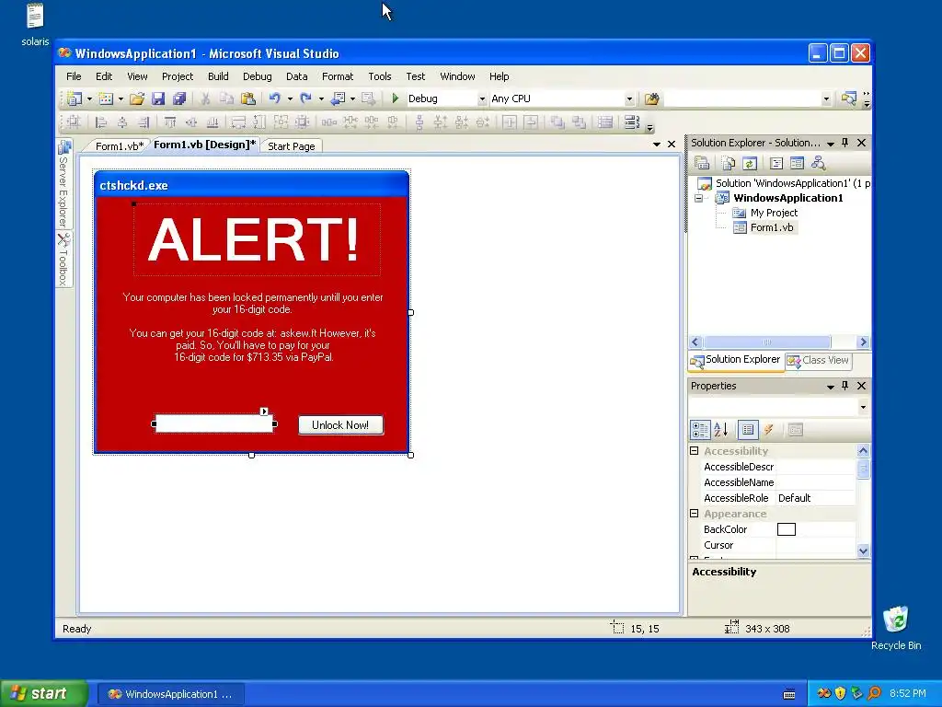
Task: Switch Properties to Categorized view
Action: 700,429
